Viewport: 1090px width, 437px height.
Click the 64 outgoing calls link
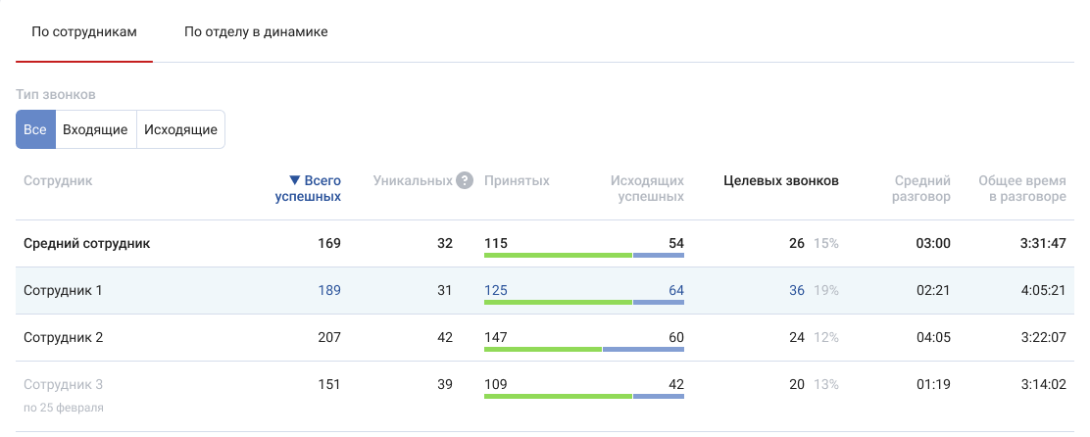coord(674,290)
